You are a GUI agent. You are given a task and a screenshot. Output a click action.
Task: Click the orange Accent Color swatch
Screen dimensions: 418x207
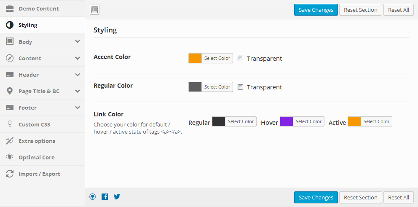coord(195,58)
